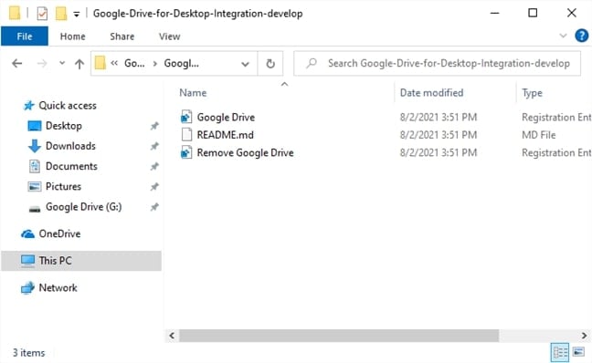
Task: Refresh the current folder
Action: pos(270,64)
